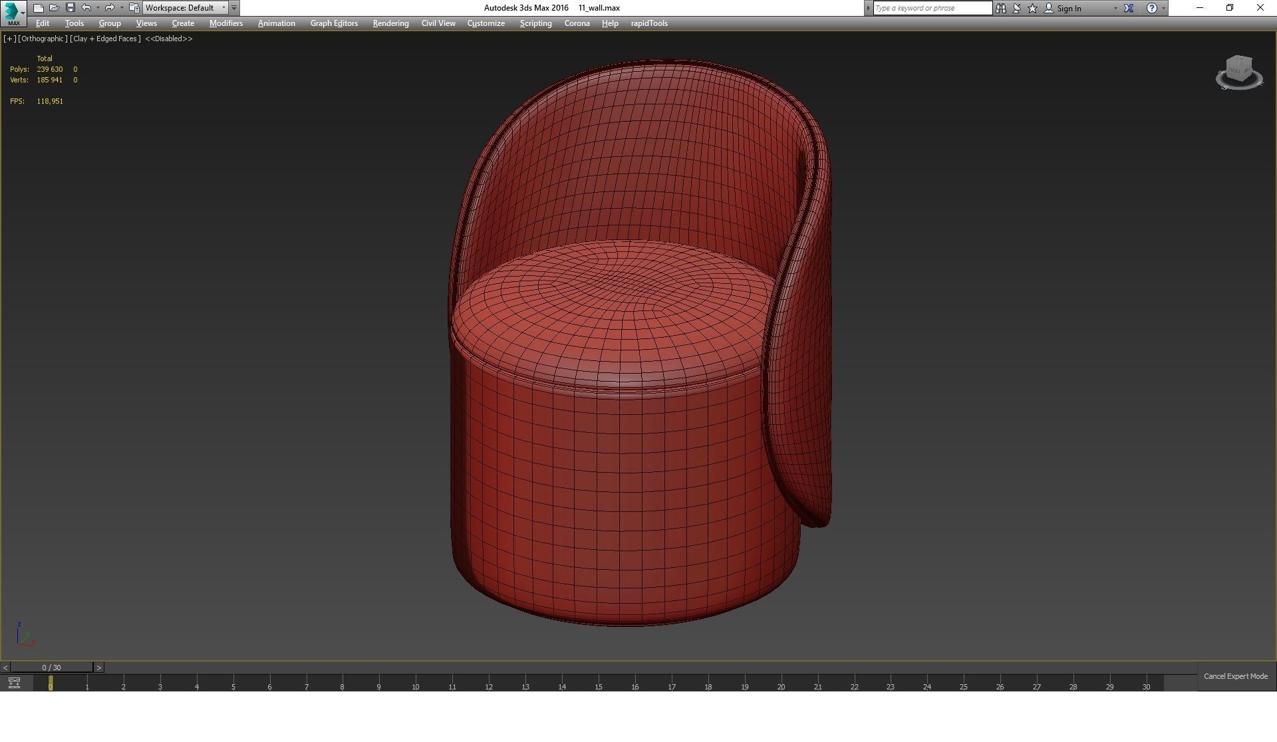Click the binoculars search icon

(x=1001, y=8)
